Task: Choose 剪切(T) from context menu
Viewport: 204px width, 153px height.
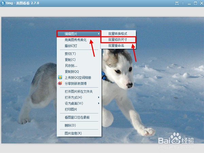Action: pos(70,54)
